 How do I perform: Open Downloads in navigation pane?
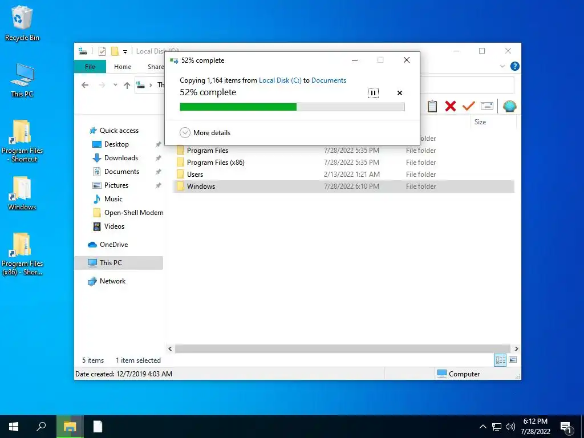click(x=121, y=158)
